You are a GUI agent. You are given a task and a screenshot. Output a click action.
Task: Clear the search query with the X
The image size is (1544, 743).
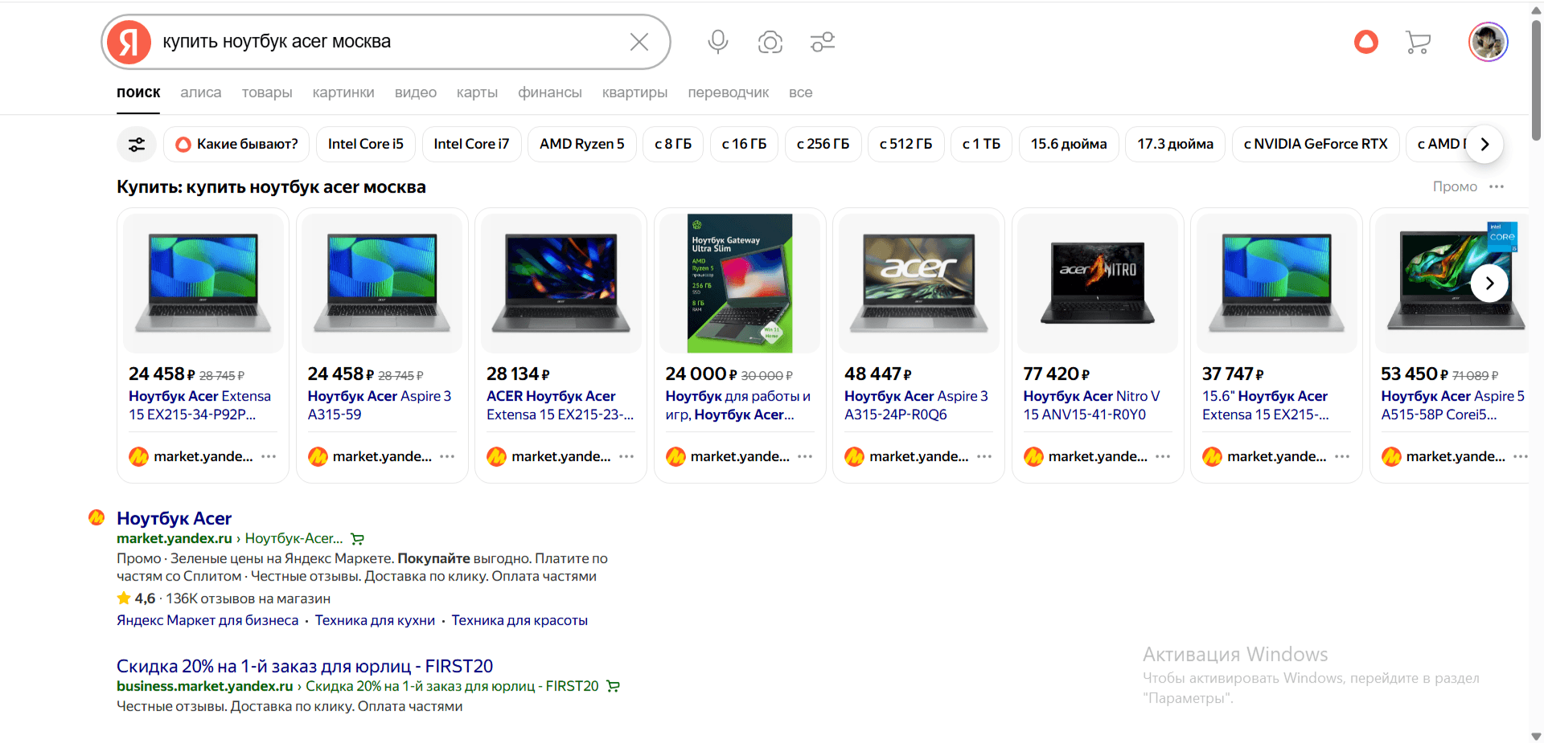639,42
